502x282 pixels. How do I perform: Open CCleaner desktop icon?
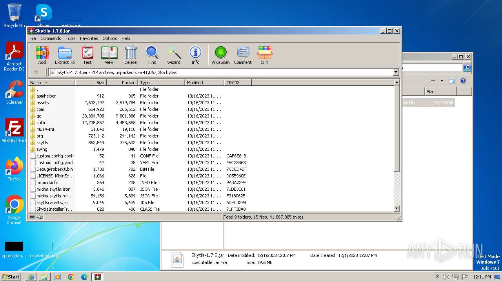click(14, 92)
